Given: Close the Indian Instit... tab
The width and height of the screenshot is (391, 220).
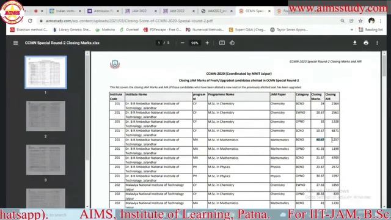Looking at the screenshot, I should tap(80, 11).
